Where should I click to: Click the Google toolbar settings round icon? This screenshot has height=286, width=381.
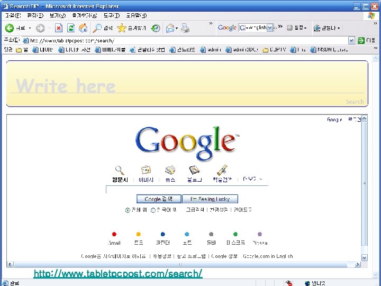pos(289,28)
